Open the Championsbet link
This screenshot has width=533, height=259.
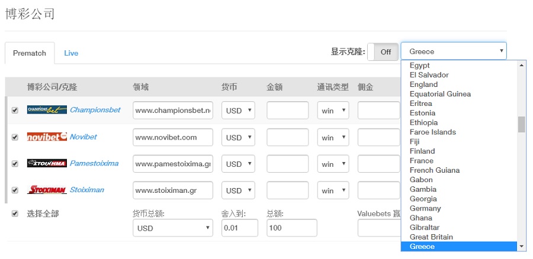pyautogui.click(x=95, y=110)
